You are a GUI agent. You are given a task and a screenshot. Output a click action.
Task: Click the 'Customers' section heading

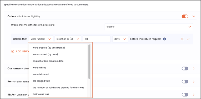point(14,69)
